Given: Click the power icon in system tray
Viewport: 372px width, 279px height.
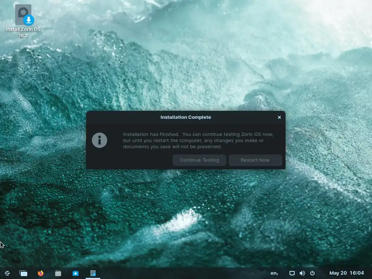Looking at the screenshot, I should pos(312,273).
